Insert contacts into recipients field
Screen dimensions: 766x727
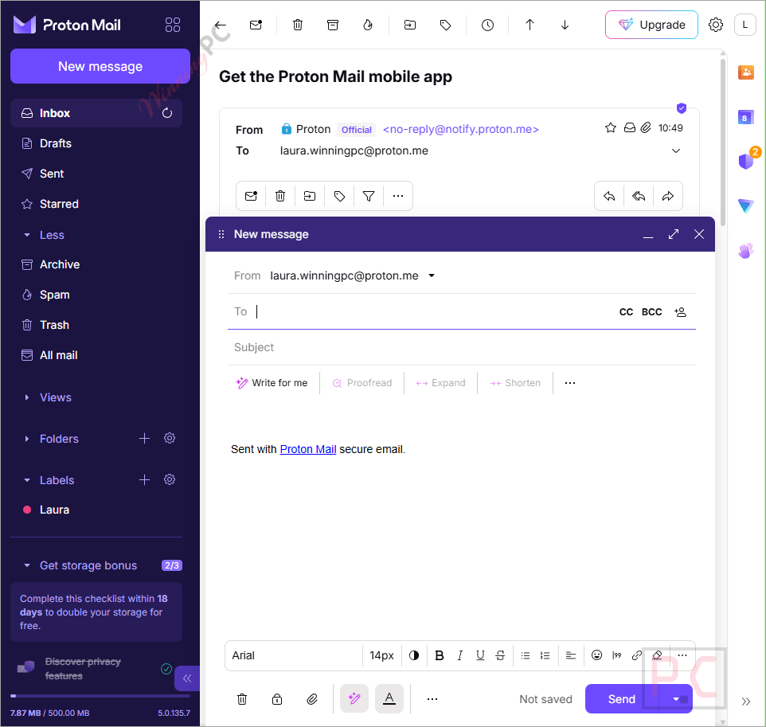click(681, 312)
